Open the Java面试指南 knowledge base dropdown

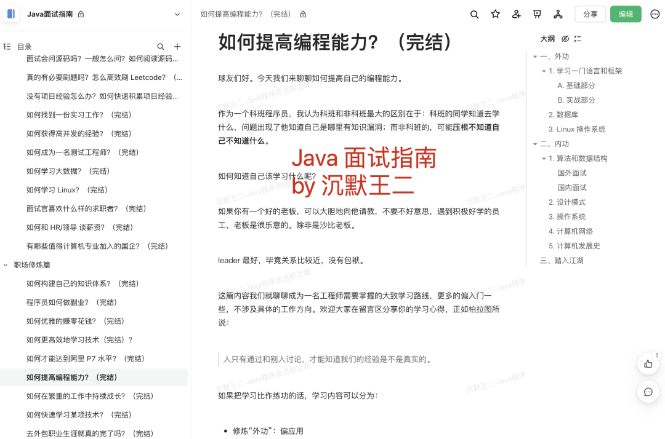coord(177,14)
